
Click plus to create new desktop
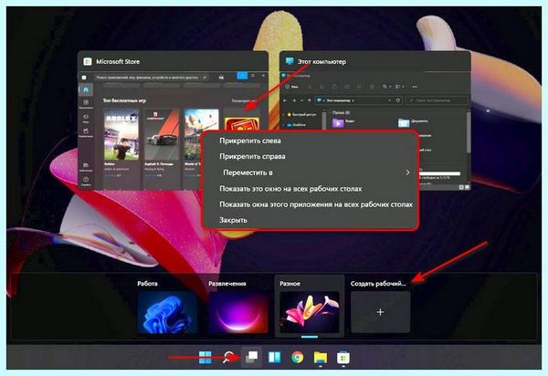click(x=380, y=312)
